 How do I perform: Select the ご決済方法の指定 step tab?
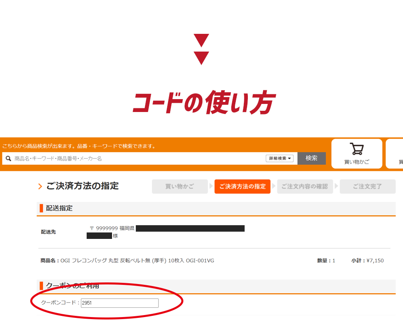[x=242, y=187]
